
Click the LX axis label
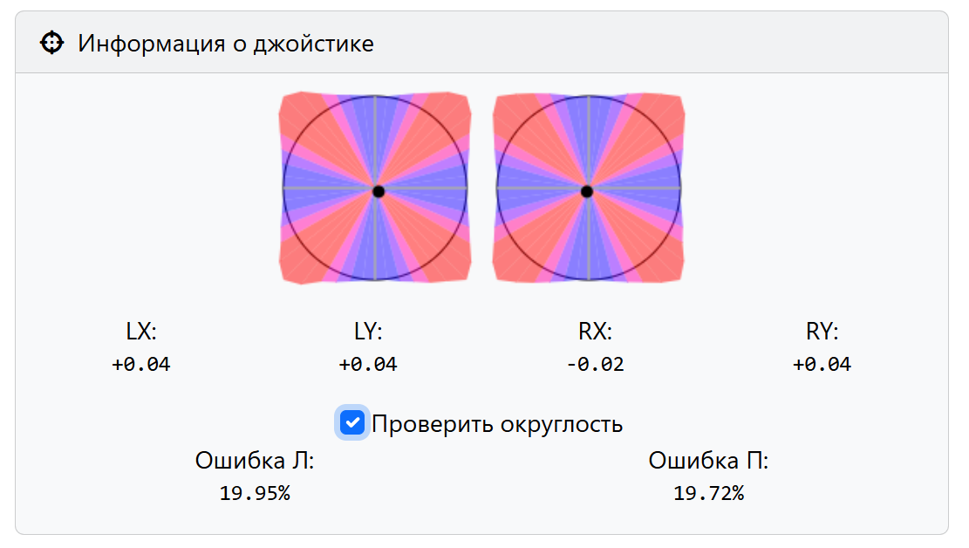141,332
